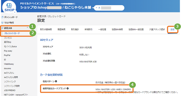Click the Dashboard clock icon in sidebar
Screen dimensions: 181x96
[x=2, y=17]
